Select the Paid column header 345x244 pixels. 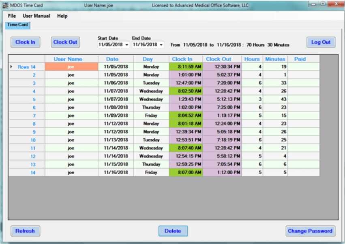(300, 59)
